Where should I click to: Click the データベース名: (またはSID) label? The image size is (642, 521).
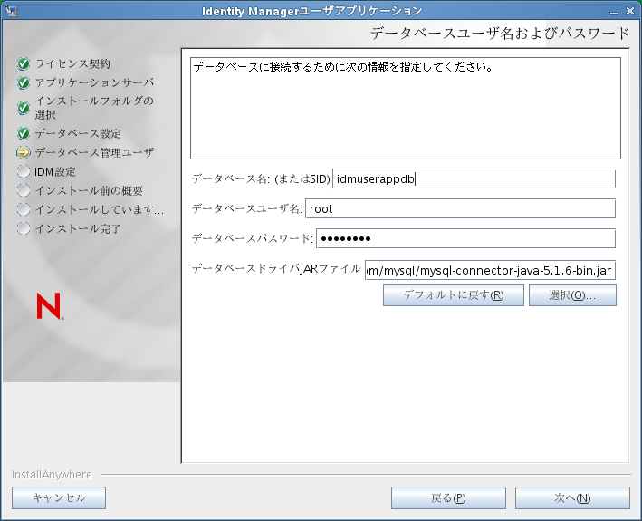(x=261, y=179)
